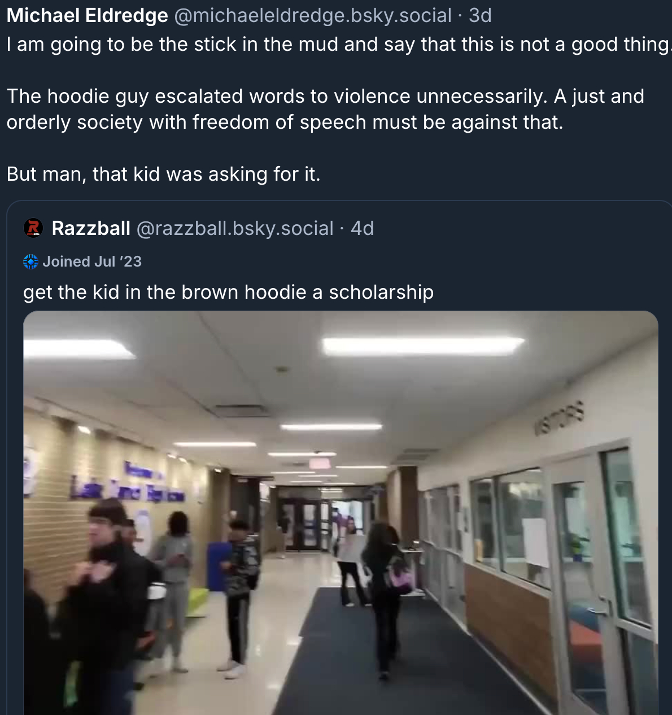Click the purple wall lettering in the video

[x=127, y=486]
